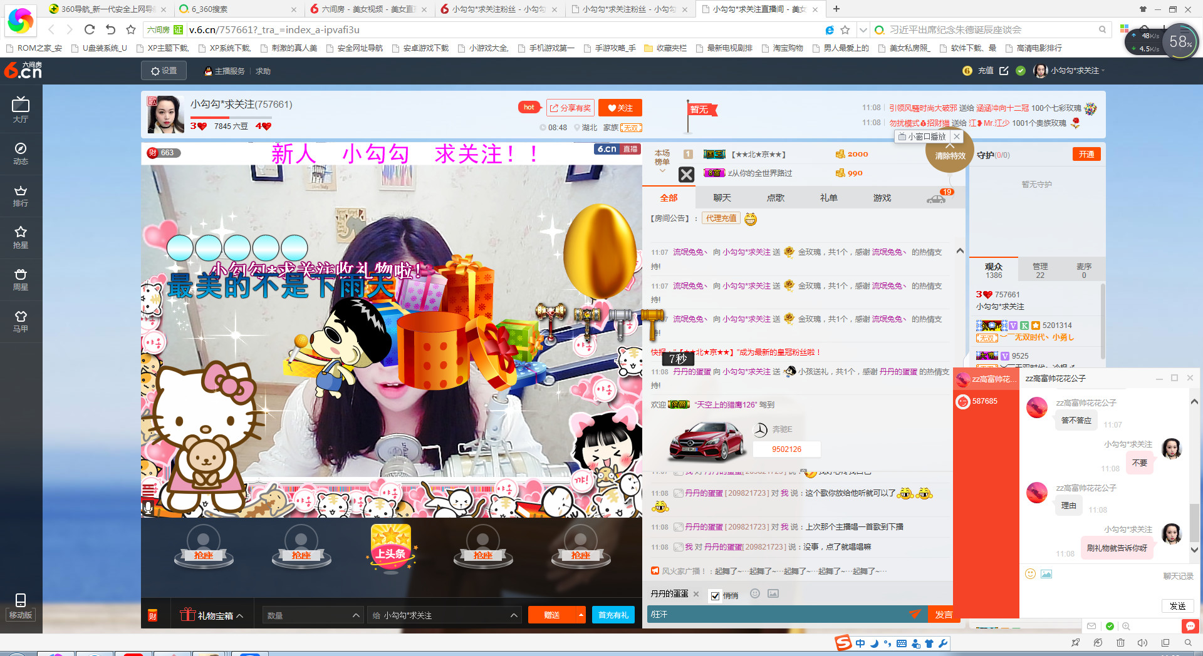Screen dimensions: 1203x656
Task: Click the 财 wealth icon at bottom bar
Action: click(x=152, y=615)
